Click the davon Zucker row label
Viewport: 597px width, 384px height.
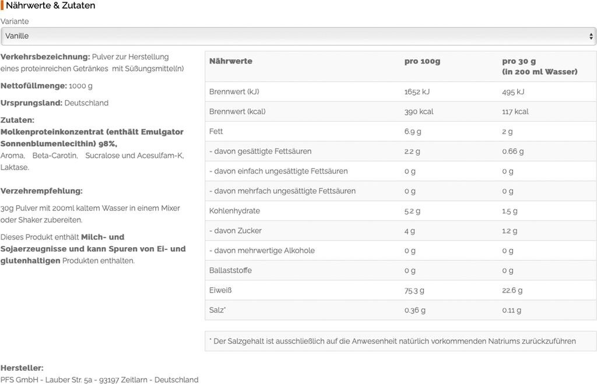[x=236, y=231]
